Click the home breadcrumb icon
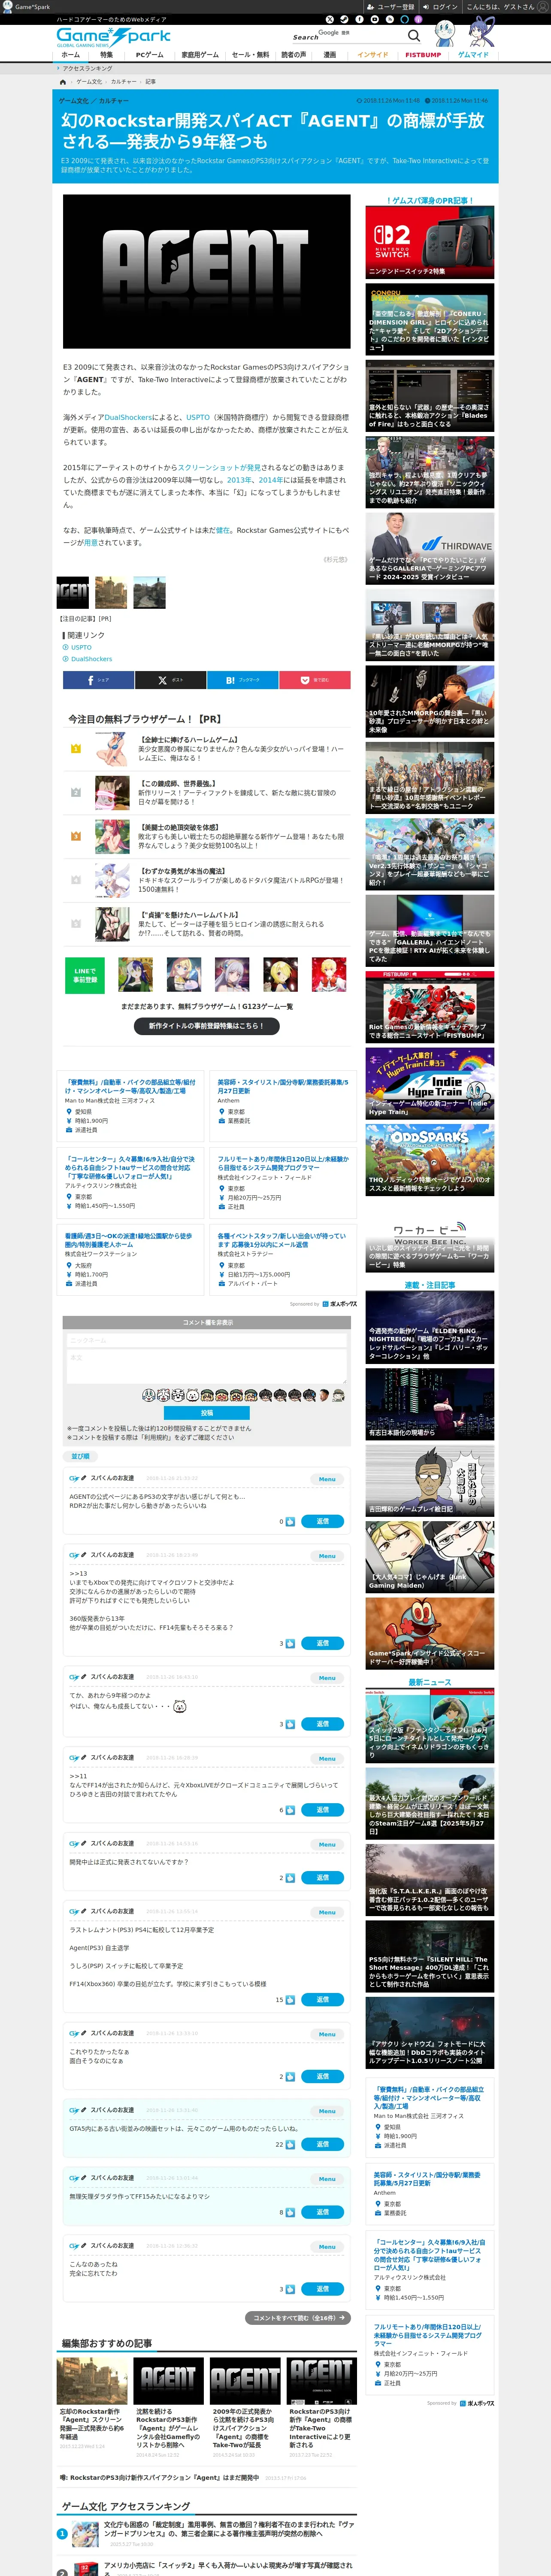 [63, 81]
